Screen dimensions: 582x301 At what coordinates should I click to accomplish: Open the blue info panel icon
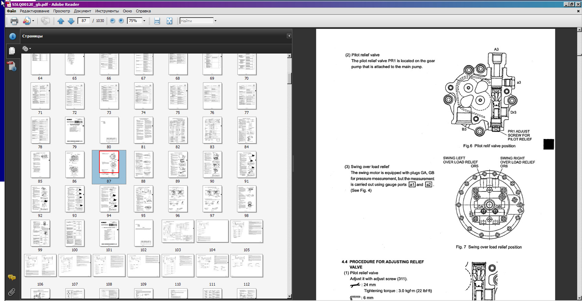click(12, 36)
